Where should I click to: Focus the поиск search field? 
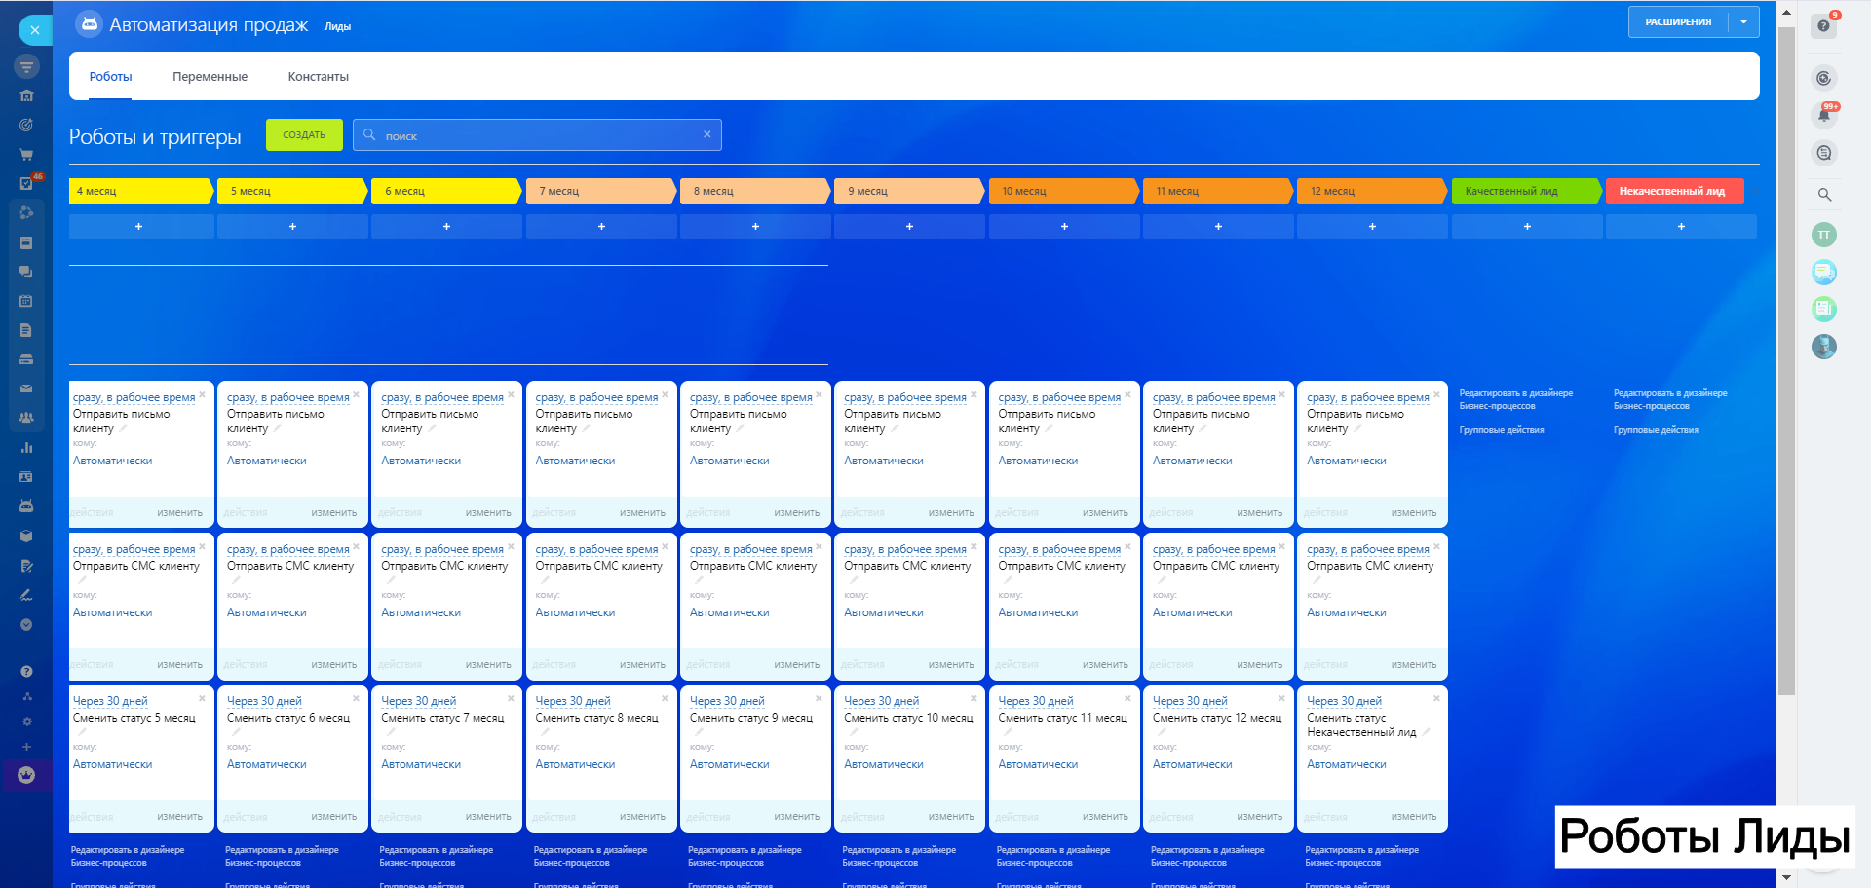[x=536, y=135]
